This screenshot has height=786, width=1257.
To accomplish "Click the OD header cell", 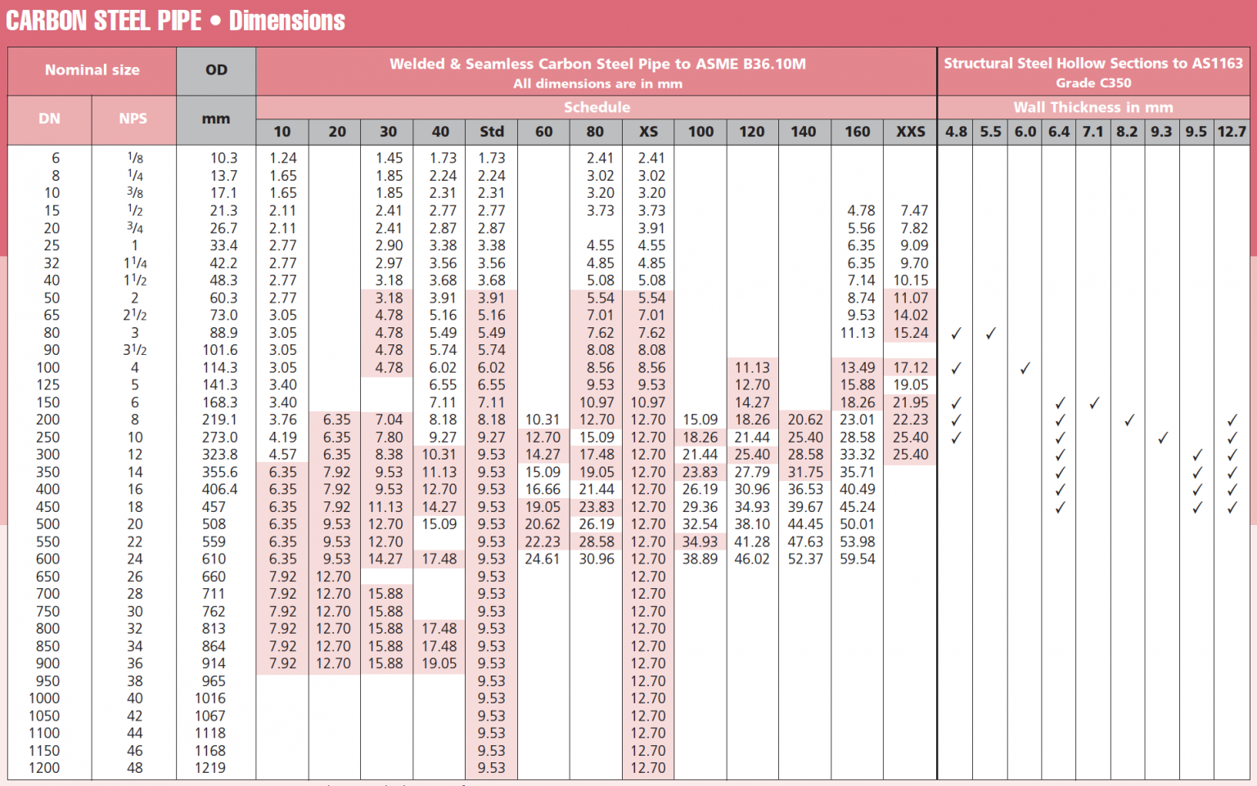I will pos(216,70).
